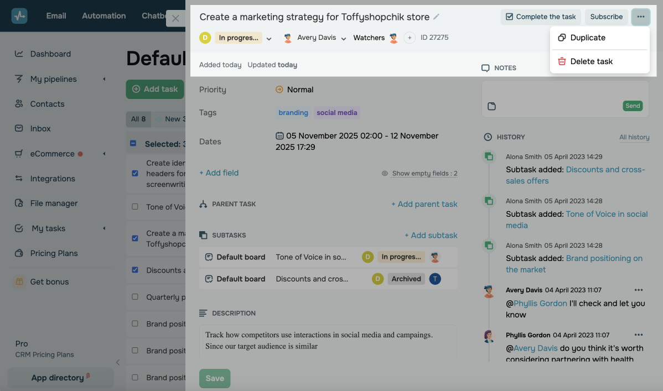
Task: Expand the My pipelines sidebar submenu
Action: [x=104, y=79]
